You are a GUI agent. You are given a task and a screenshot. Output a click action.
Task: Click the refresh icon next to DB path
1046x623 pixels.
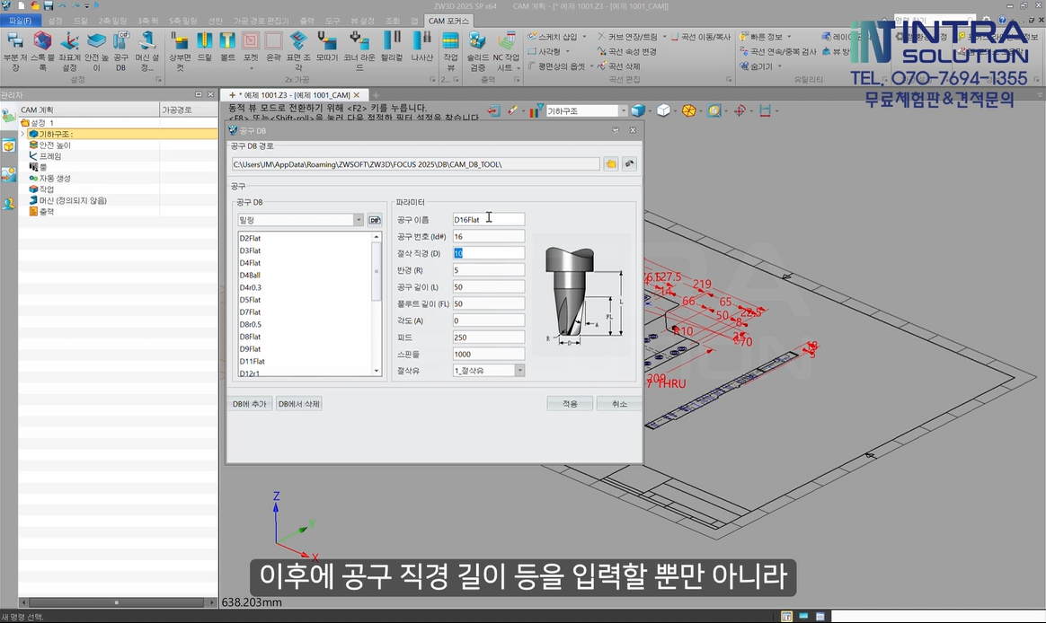629,164
